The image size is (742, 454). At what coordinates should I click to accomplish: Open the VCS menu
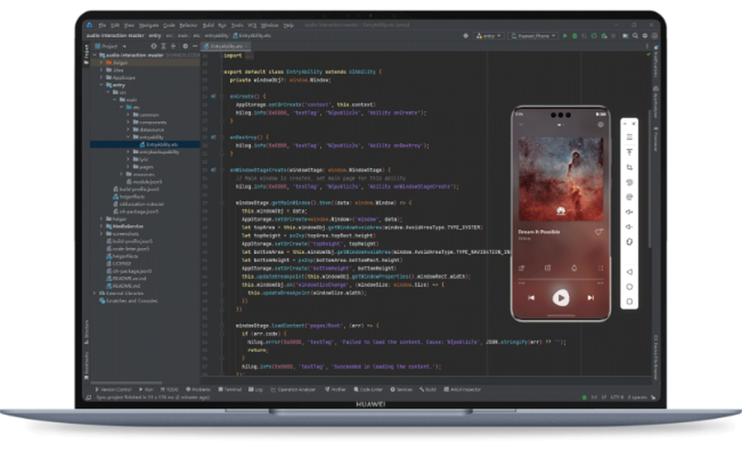point(252,25)
